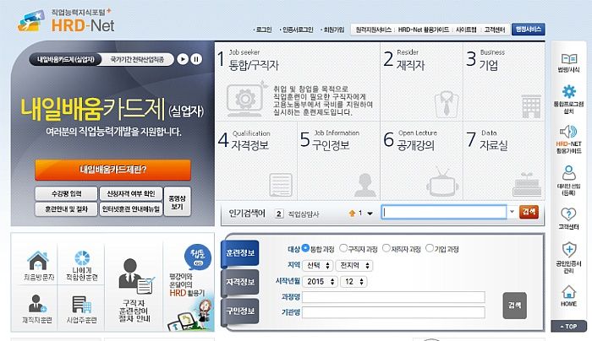Click the 동영상 보기 button

177,202
